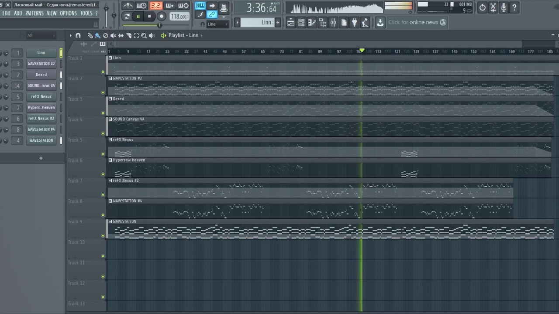This screenshot has width=559, height=314.
Task: Mute Track 11 with its green LED
Action: (x=103, y=276)
